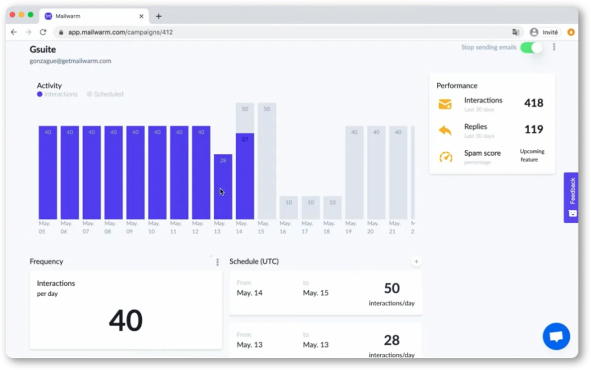591x370 pixels.
Task: Click the May 14 bar showing 37
Action: (x=245, y=176)
